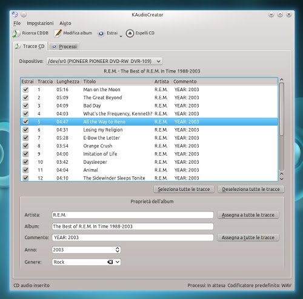Toggle the Imitation of Life checkbox
Viewport: 303px width, 299px height.
(x=25, y=154)
